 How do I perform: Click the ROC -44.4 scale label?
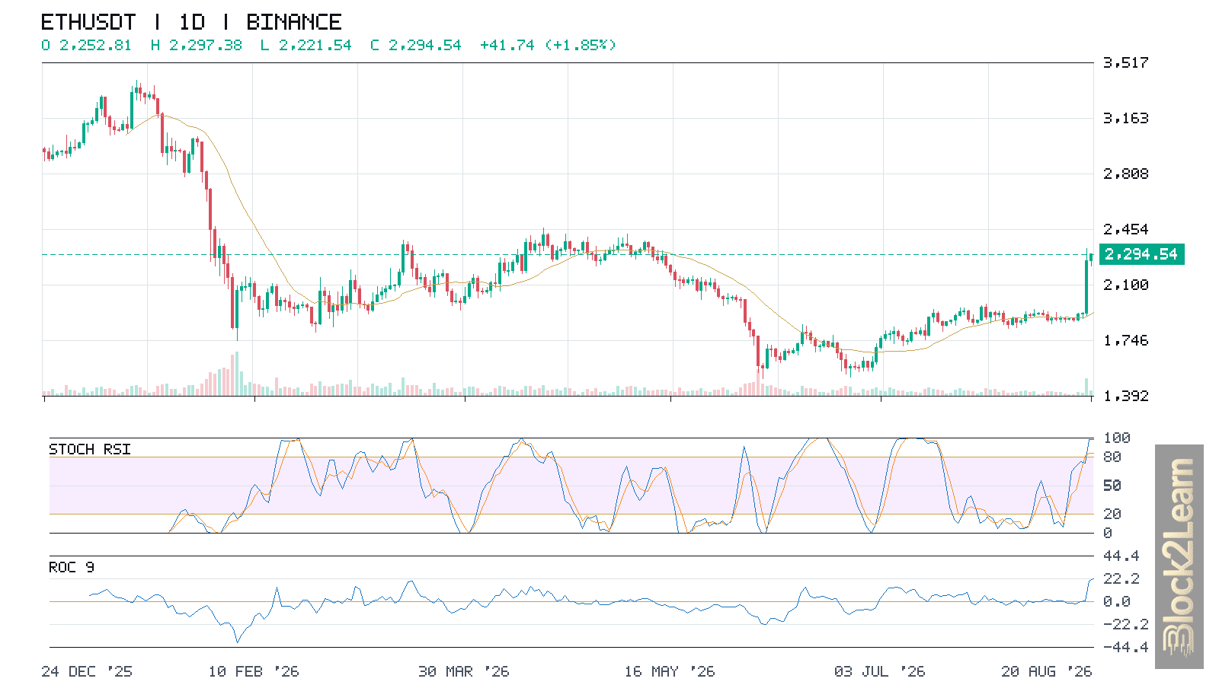[x=1126, y=647]
